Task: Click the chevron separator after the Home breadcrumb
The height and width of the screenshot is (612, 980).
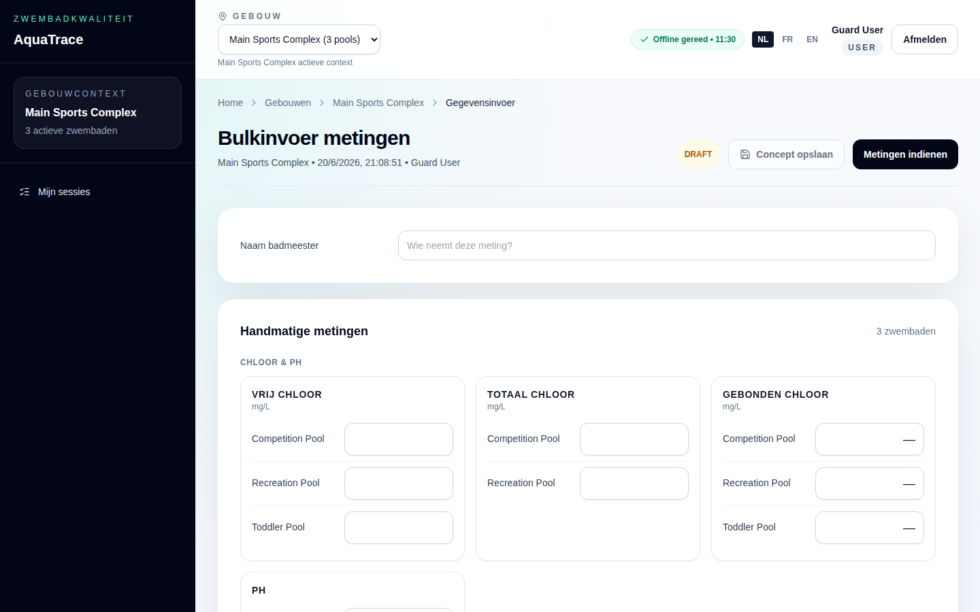Action: [254, 103]
